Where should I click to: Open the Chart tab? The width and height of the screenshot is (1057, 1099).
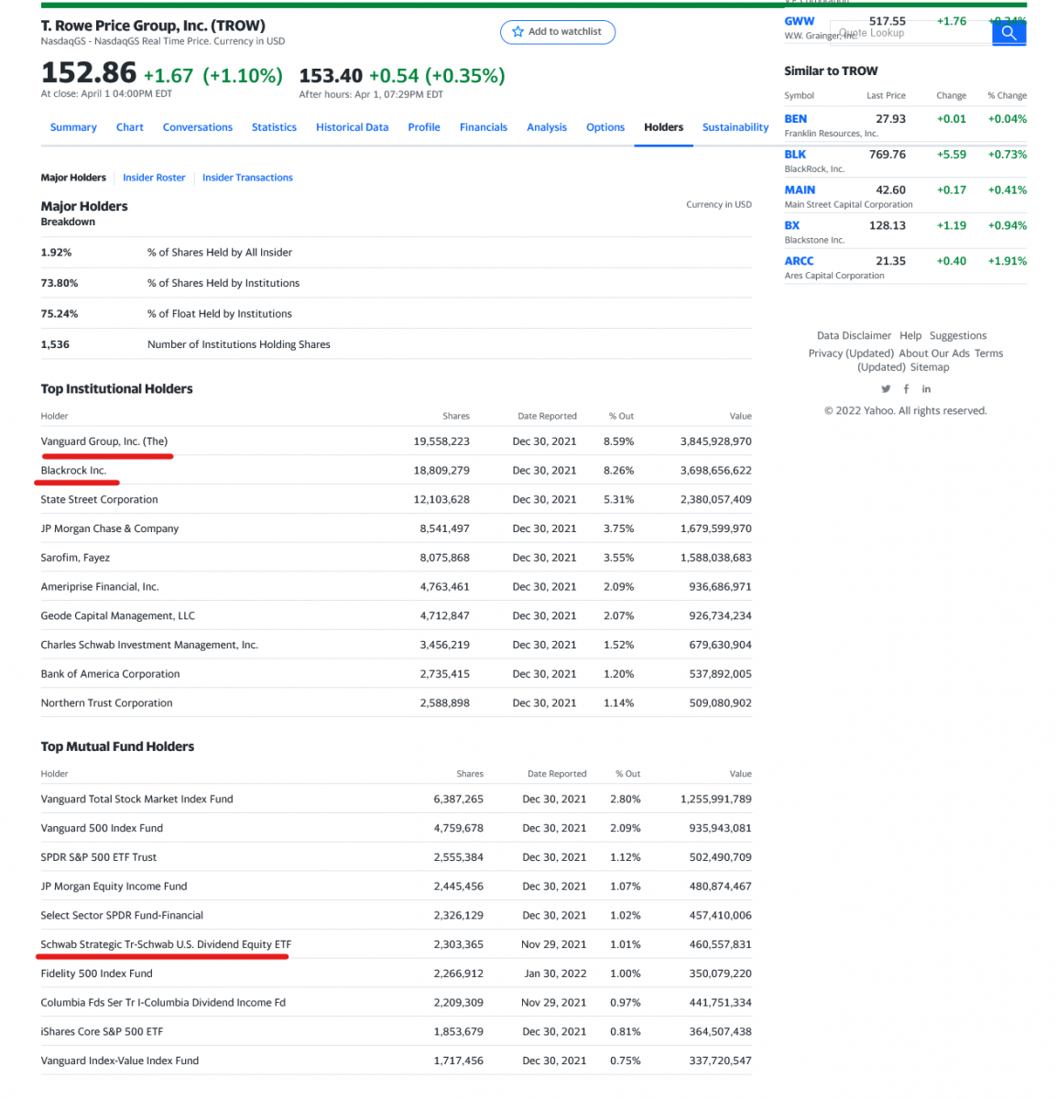coord(129,127)
